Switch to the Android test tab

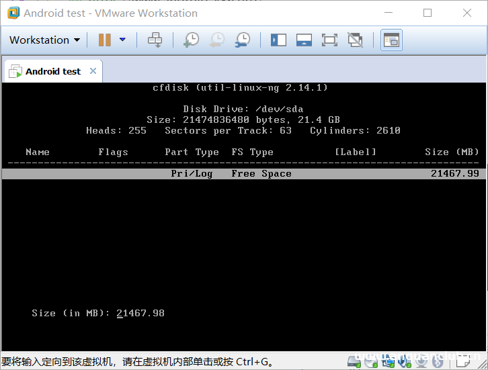pyautogui.click(x=53, y=71)
